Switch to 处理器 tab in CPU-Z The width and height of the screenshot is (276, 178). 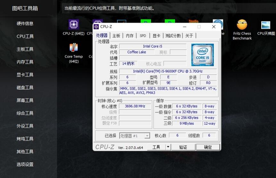pyautogui.click(x=102, y=36)
